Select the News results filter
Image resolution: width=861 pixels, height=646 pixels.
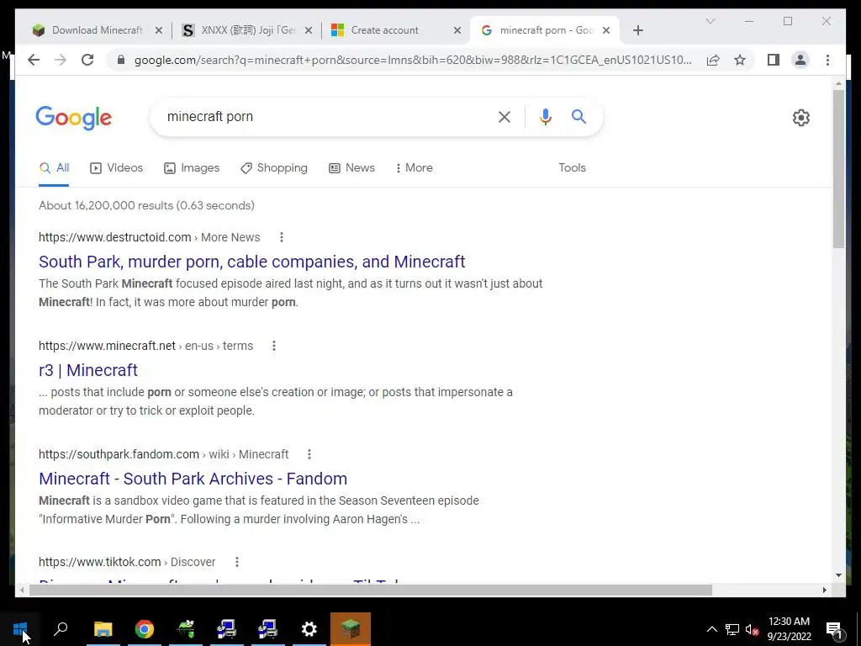tap(352, 168)
